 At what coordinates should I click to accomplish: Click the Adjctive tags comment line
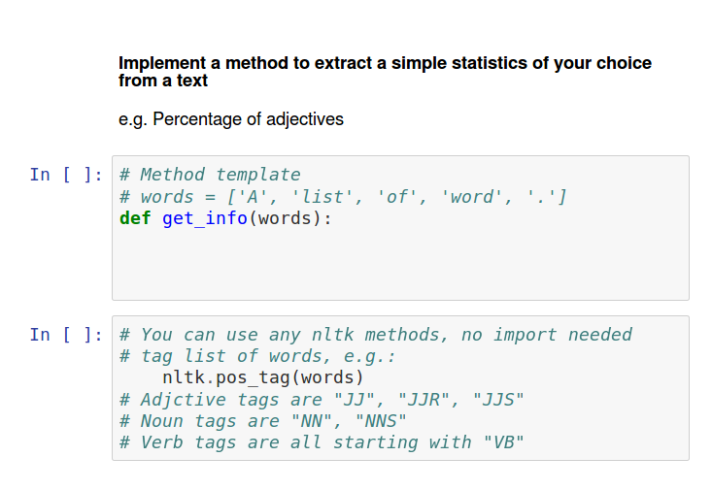(322, 400)
